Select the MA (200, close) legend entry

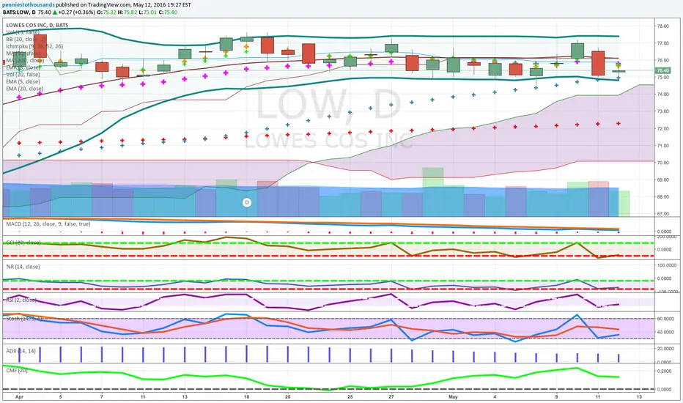25,61
